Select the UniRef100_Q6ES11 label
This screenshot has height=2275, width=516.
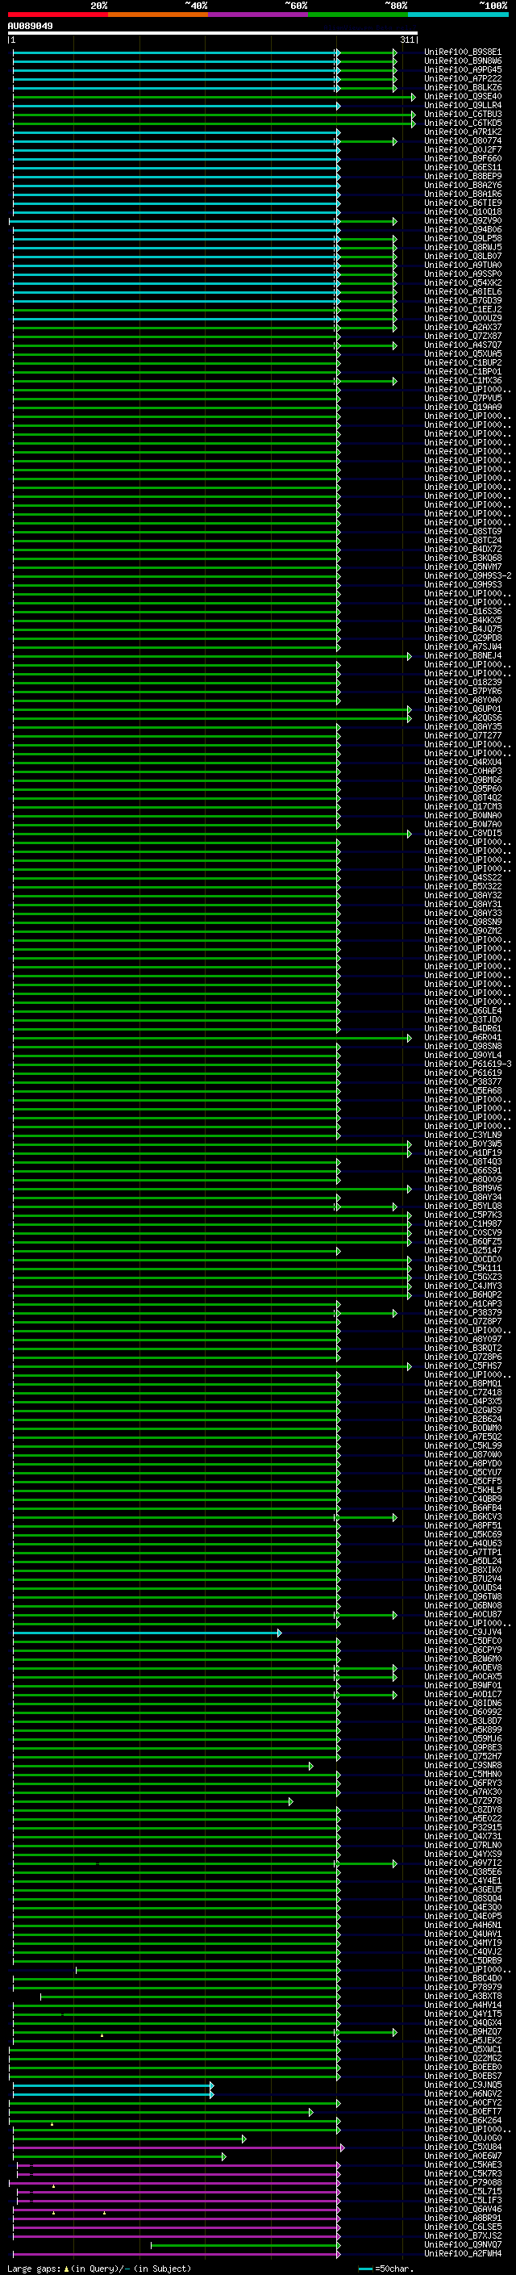pos(463,168)
